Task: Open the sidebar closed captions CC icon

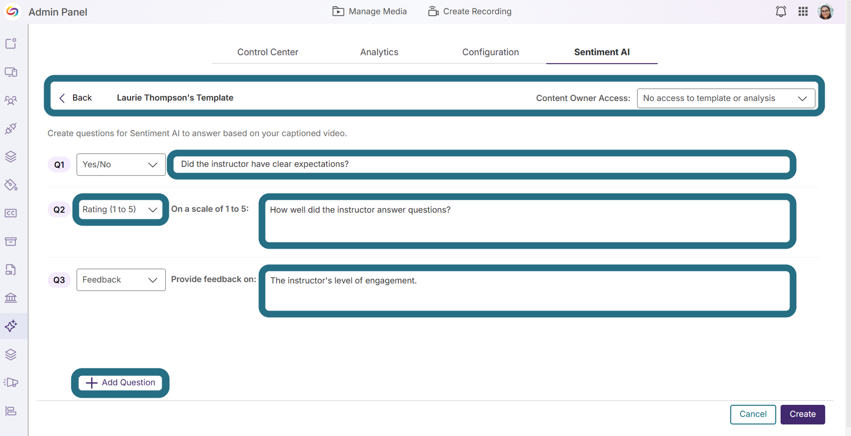Action: click(x=11, y=213)
